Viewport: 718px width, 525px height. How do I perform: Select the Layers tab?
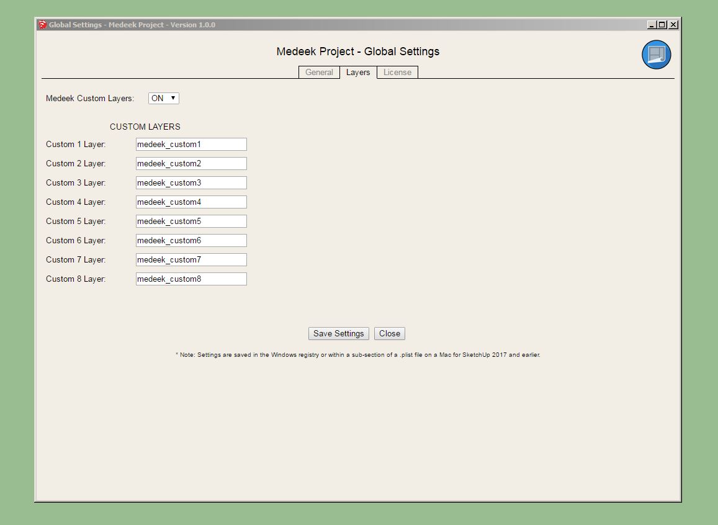coord(358,73)
